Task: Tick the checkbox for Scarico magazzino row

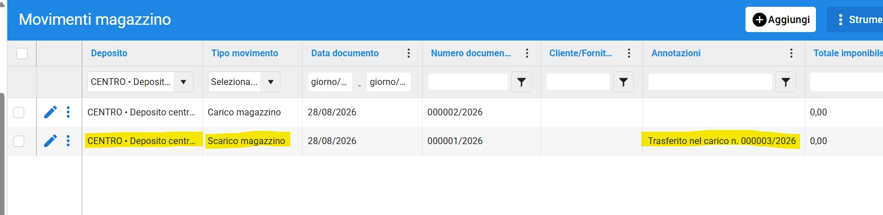Action: (19, 141)
